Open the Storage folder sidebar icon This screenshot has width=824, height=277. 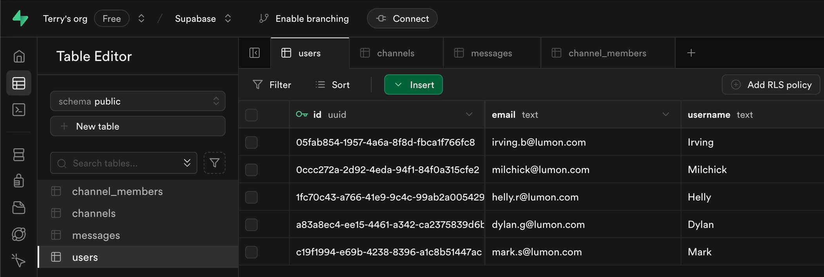tap(19, 207)
